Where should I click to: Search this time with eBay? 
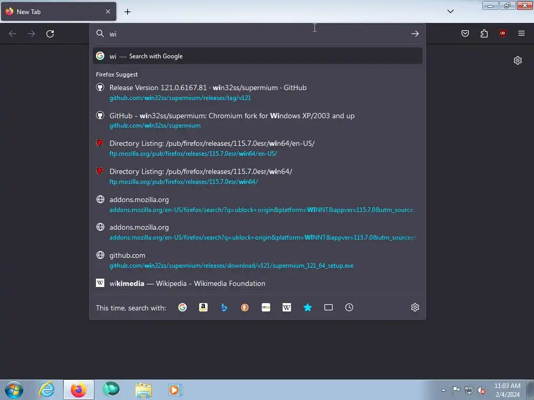(266, 307)
